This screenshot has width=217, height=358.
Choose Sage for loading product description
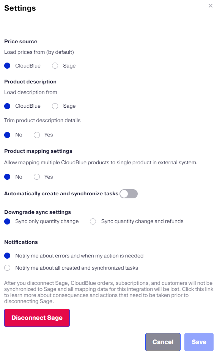55,106
